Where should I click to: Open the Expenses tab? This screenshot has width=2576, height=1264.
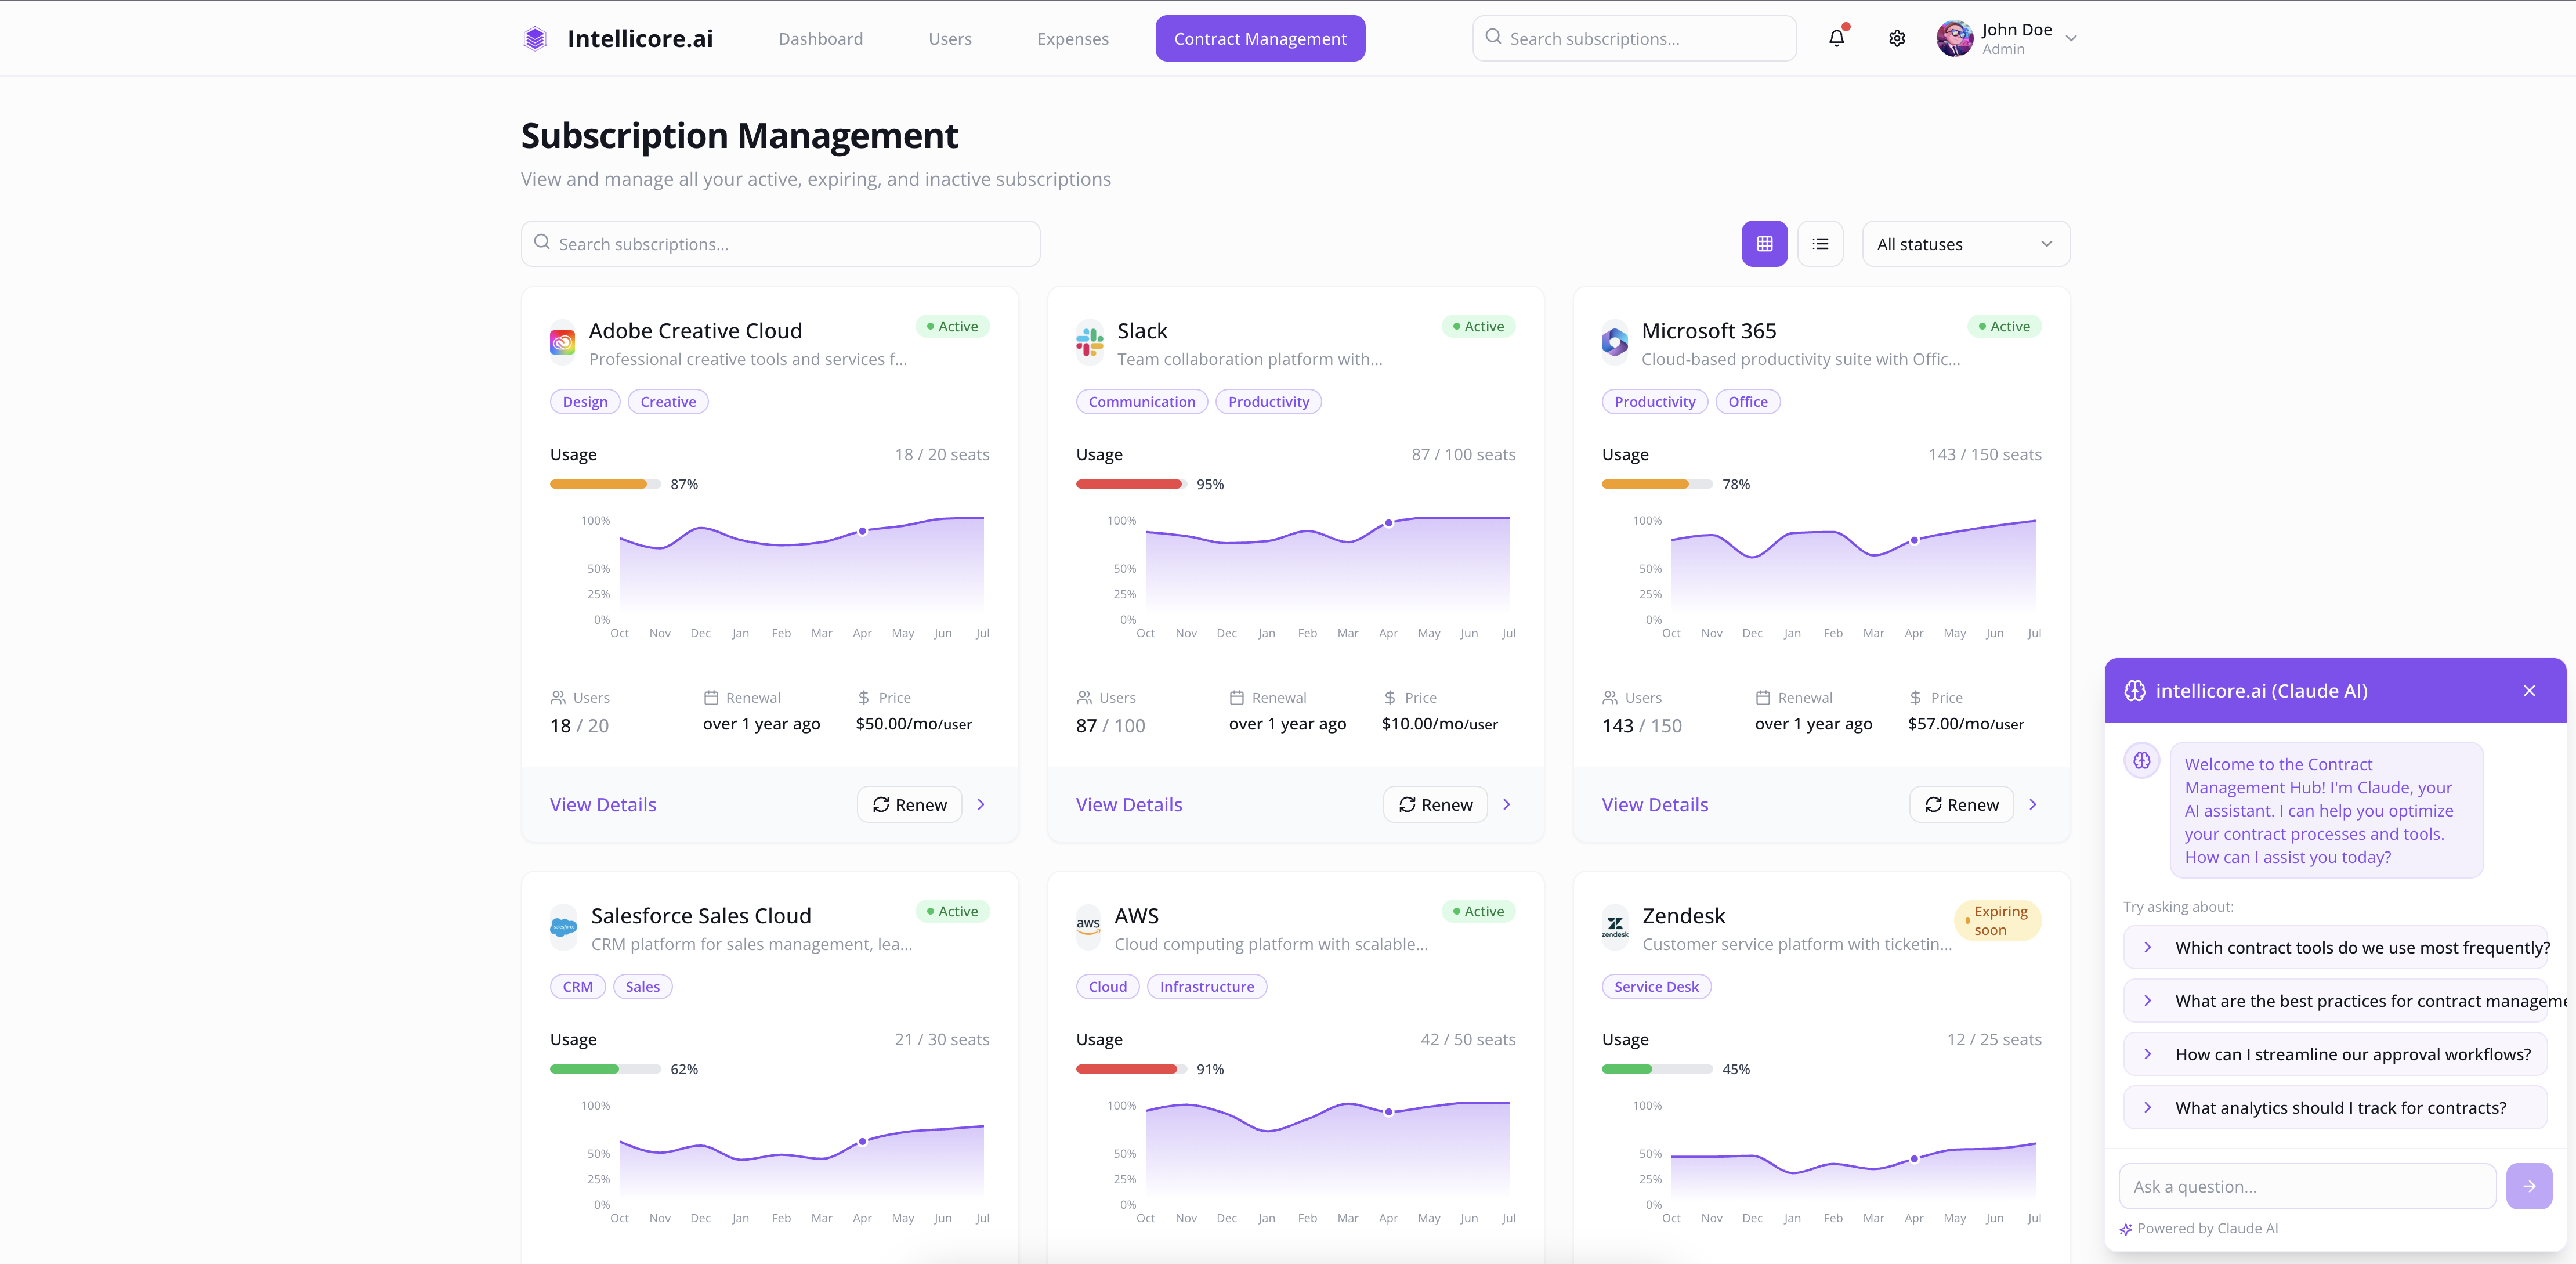(1072, 38)
